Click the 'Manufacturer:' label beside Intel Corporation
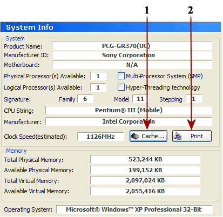The width and height of the screenshot is (223, 217). pyautogui.click(x=23, y=122)
